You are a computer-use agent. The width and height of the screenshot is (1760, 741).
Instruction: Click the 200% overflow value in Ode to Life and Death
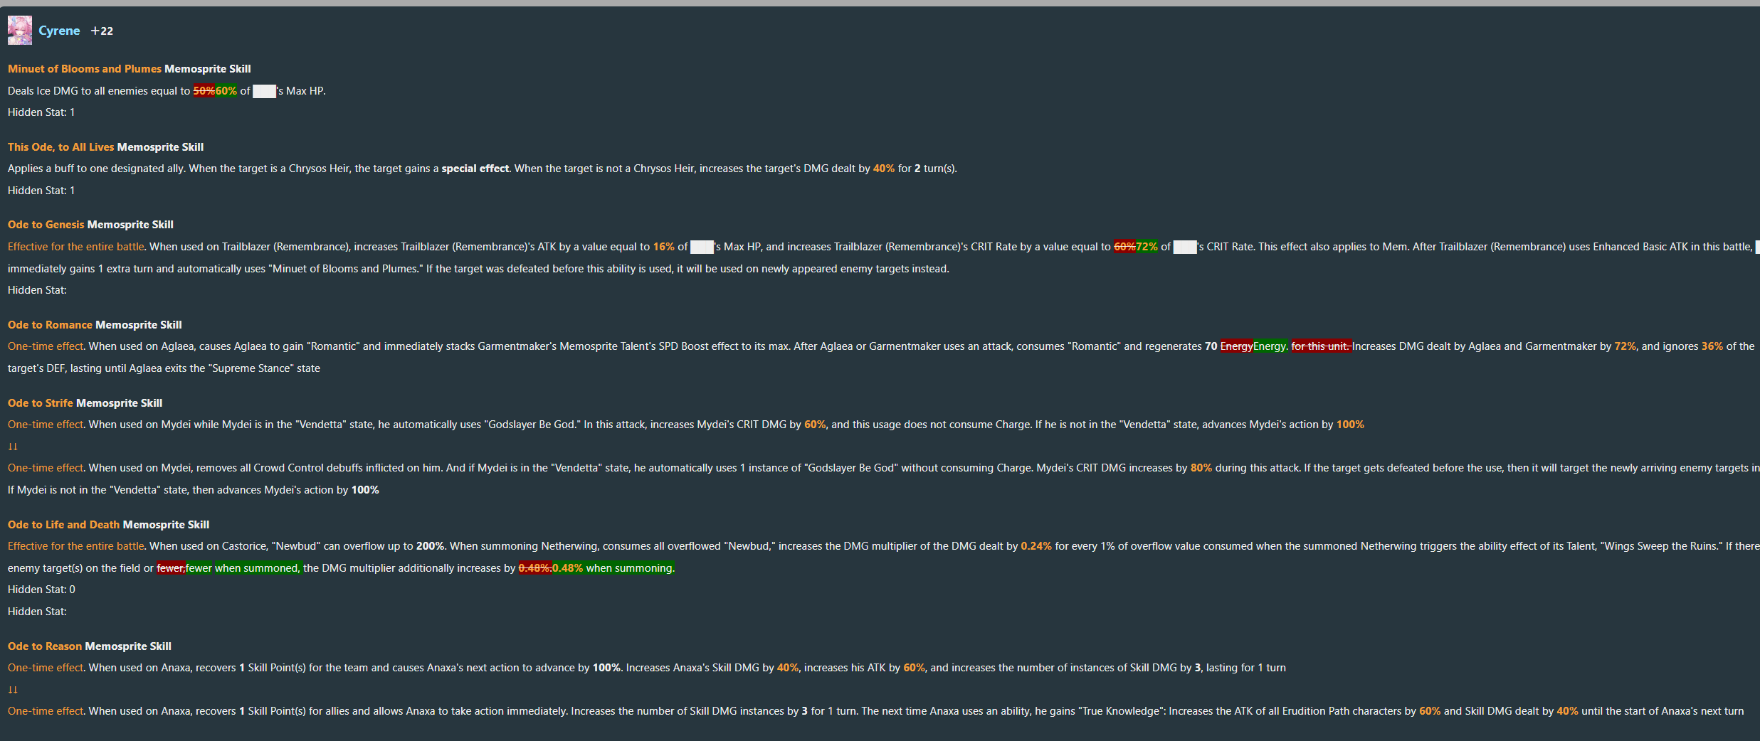(x=430, y=546)
